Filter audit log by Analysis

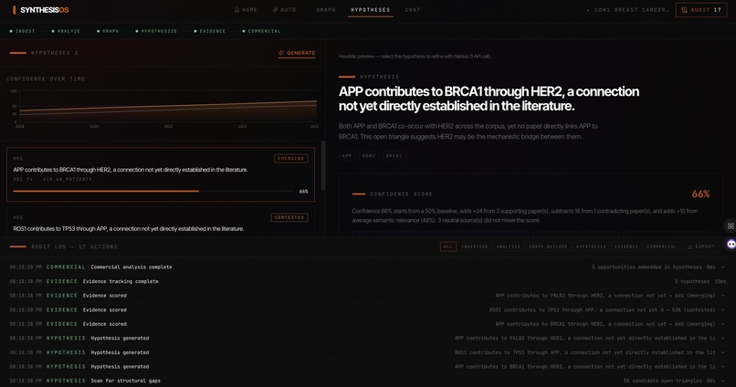point(509,246)
